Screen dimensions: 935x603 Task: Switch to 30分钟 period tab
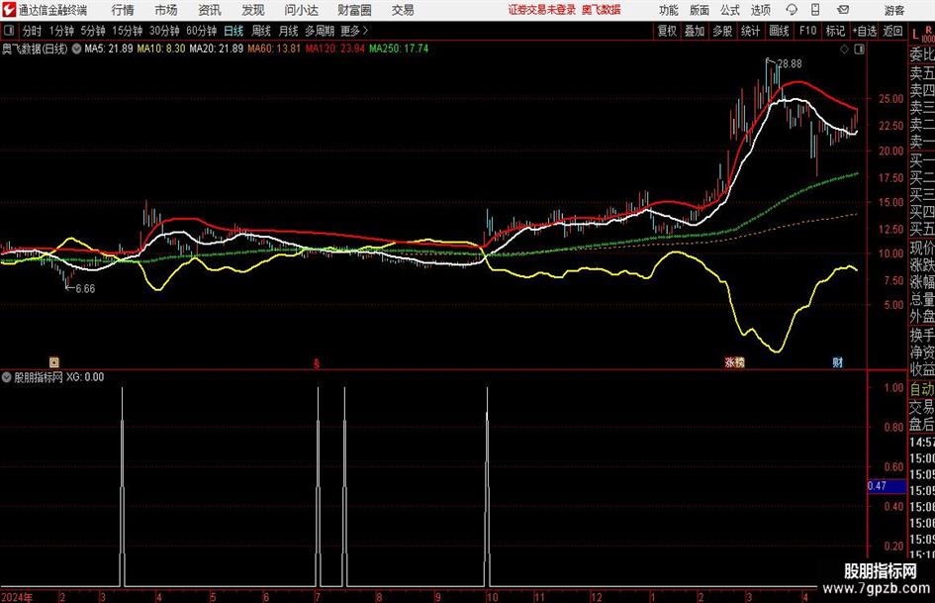coord(164,31)
